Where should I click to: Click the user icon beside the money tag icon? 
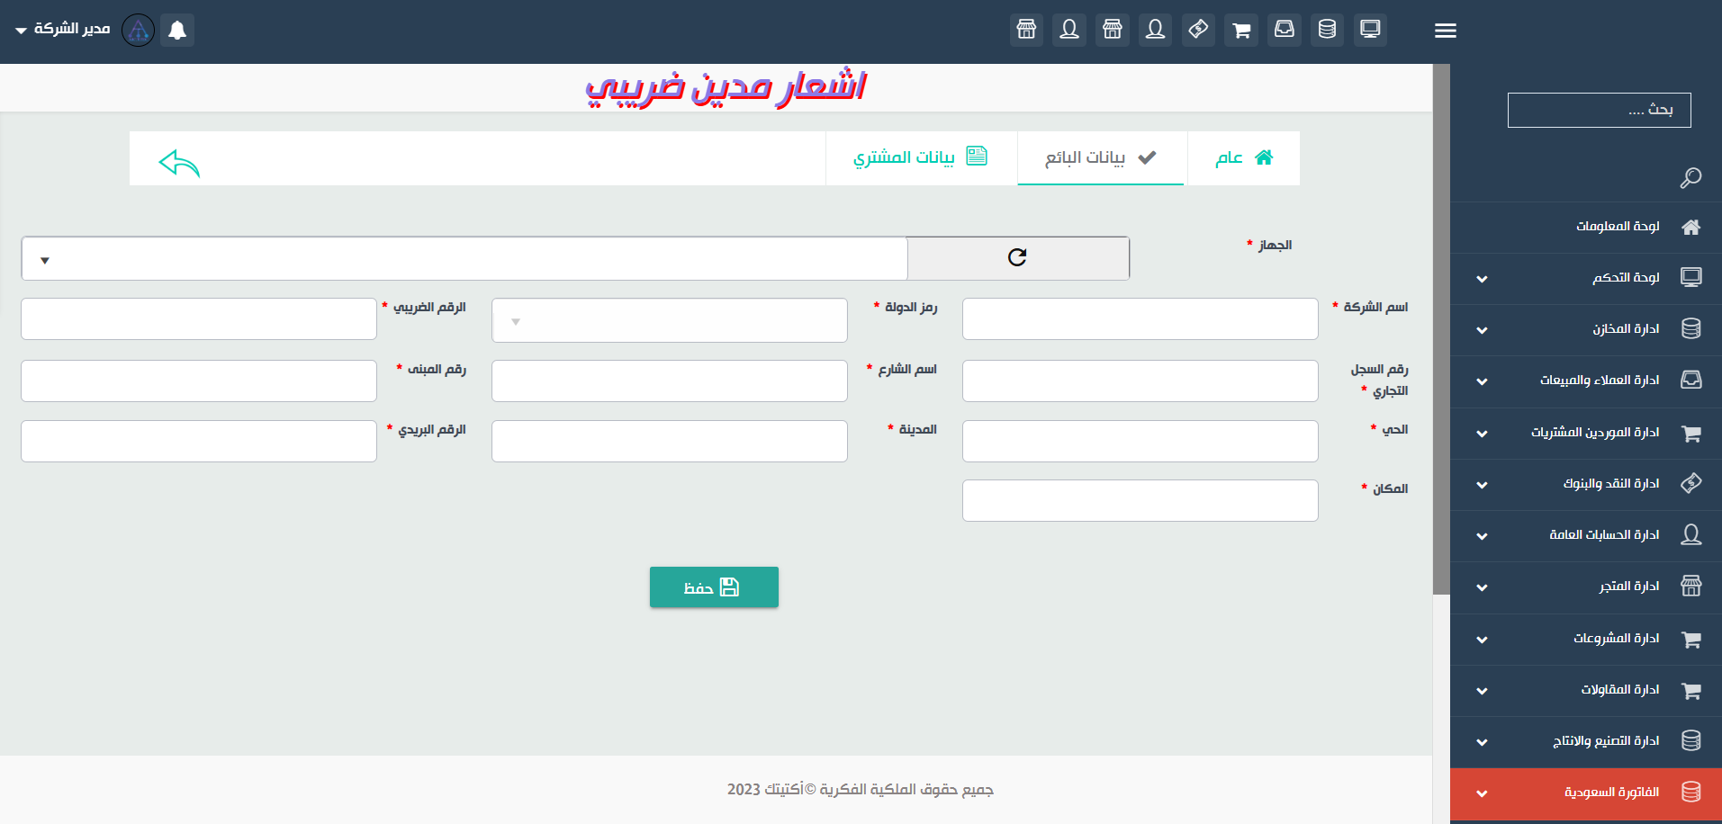(x=1155, y=30)
